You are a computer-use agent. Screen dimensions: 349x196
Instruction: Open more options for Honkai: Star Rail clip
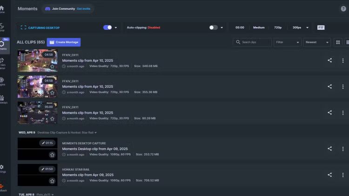[343, 175]
